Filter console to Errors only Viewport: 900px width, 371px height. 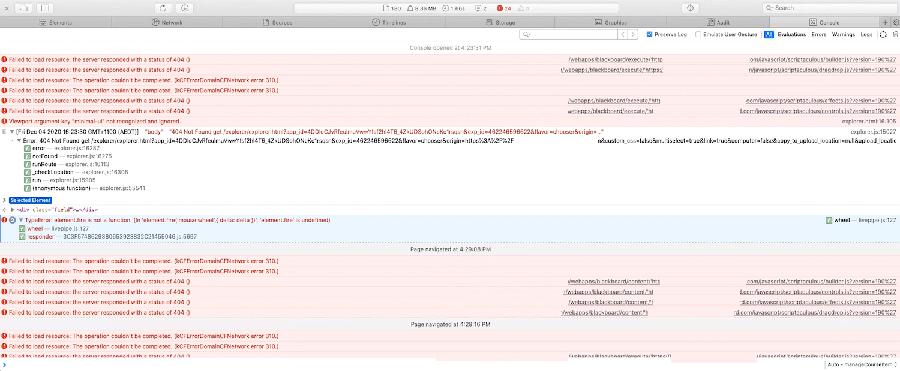pos(819,34)
